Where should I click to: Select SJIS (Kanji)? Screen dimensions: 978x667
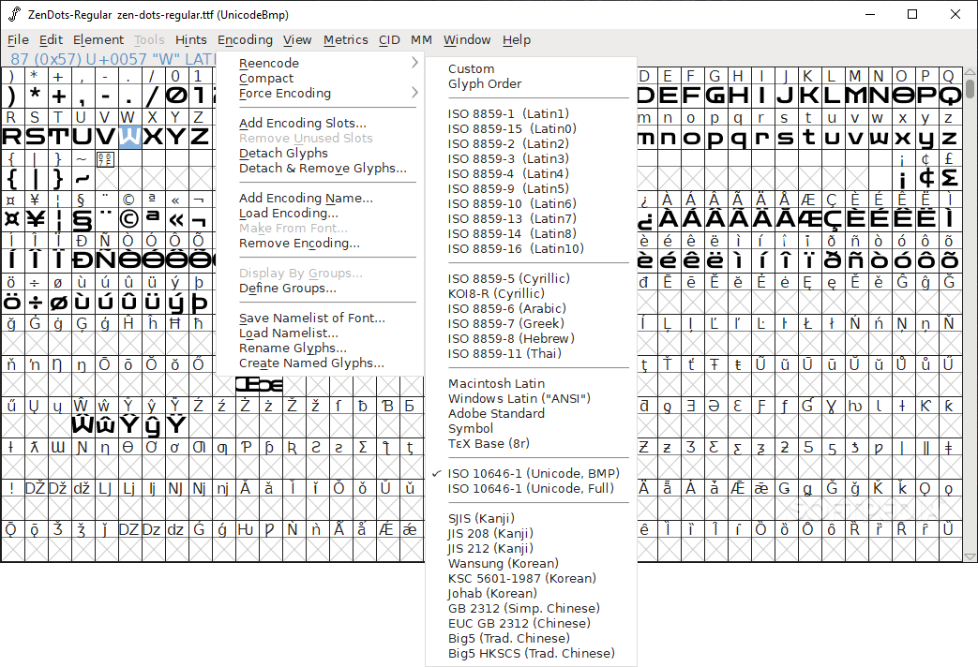point(481,517)
